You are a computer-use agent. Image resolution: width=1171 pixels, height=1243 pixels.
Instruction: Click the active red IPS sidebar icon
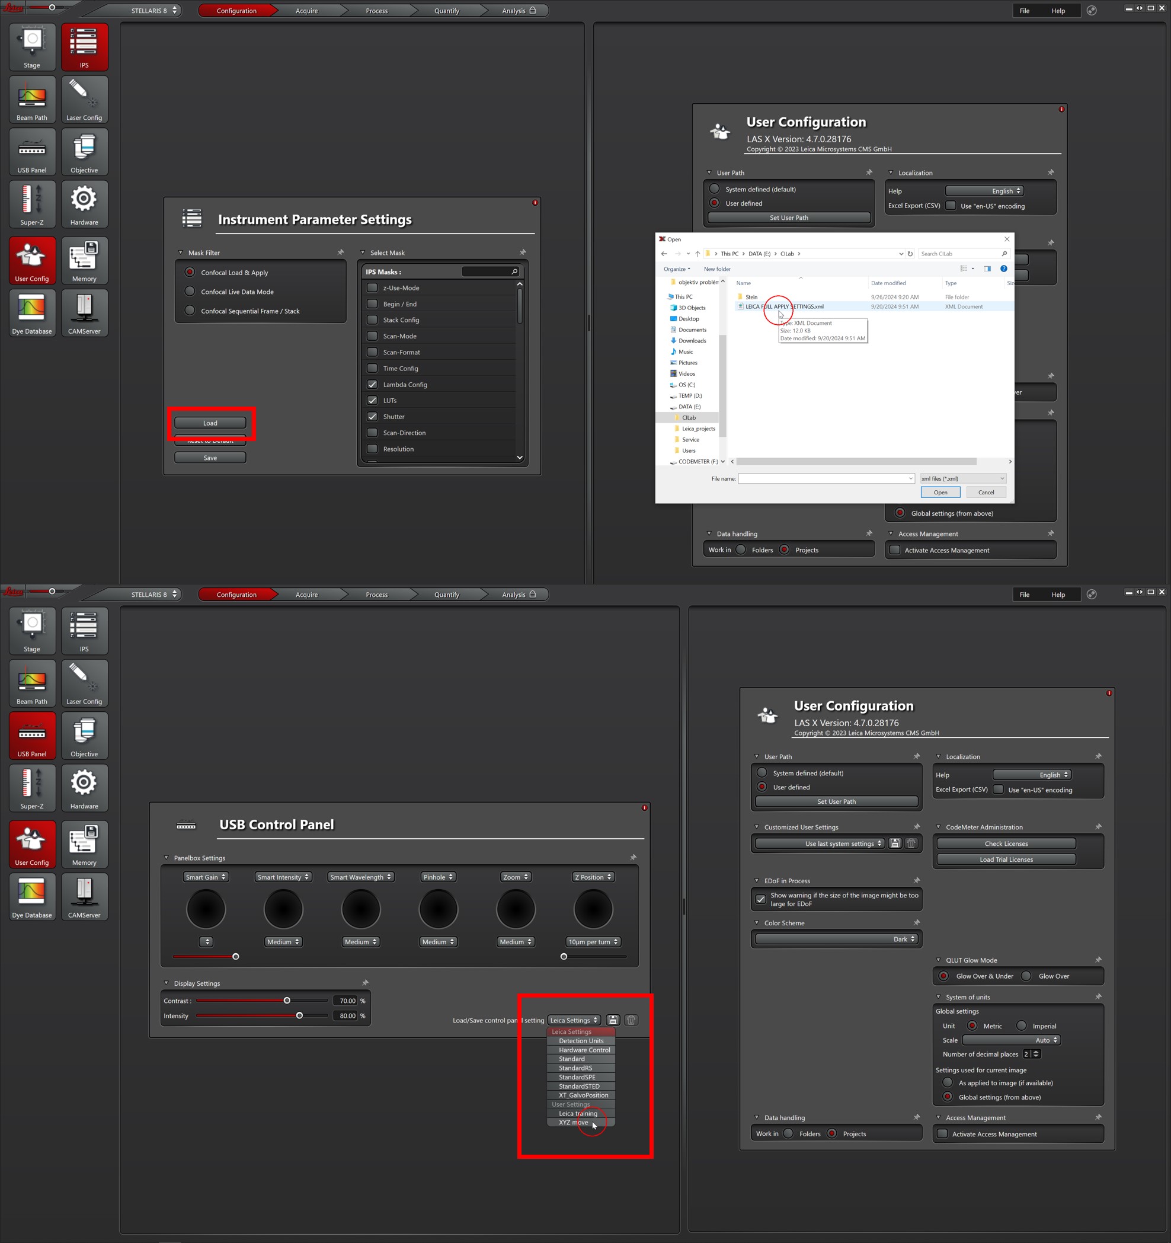coord(84,47)
